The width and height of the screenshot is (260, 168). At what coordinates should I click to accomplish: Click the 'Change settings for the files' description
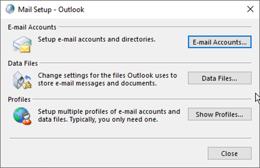(107, 79)
